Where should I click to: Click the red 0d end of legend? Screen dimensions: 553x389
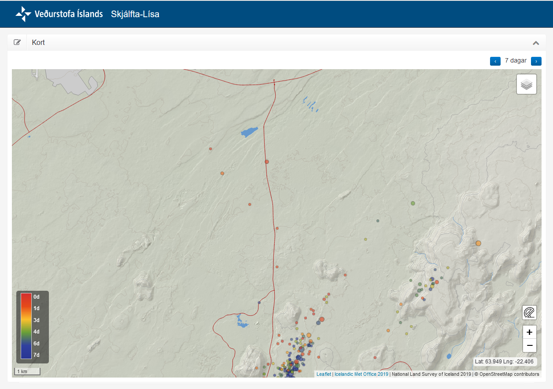pos(26,297)
